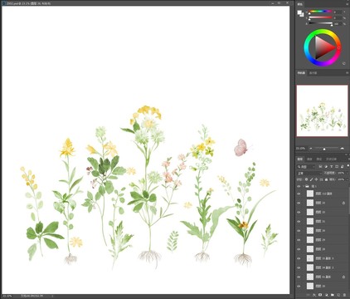350x299 pixels.
Task: Select the Layers (图层) tab
Action: (299, 159)
